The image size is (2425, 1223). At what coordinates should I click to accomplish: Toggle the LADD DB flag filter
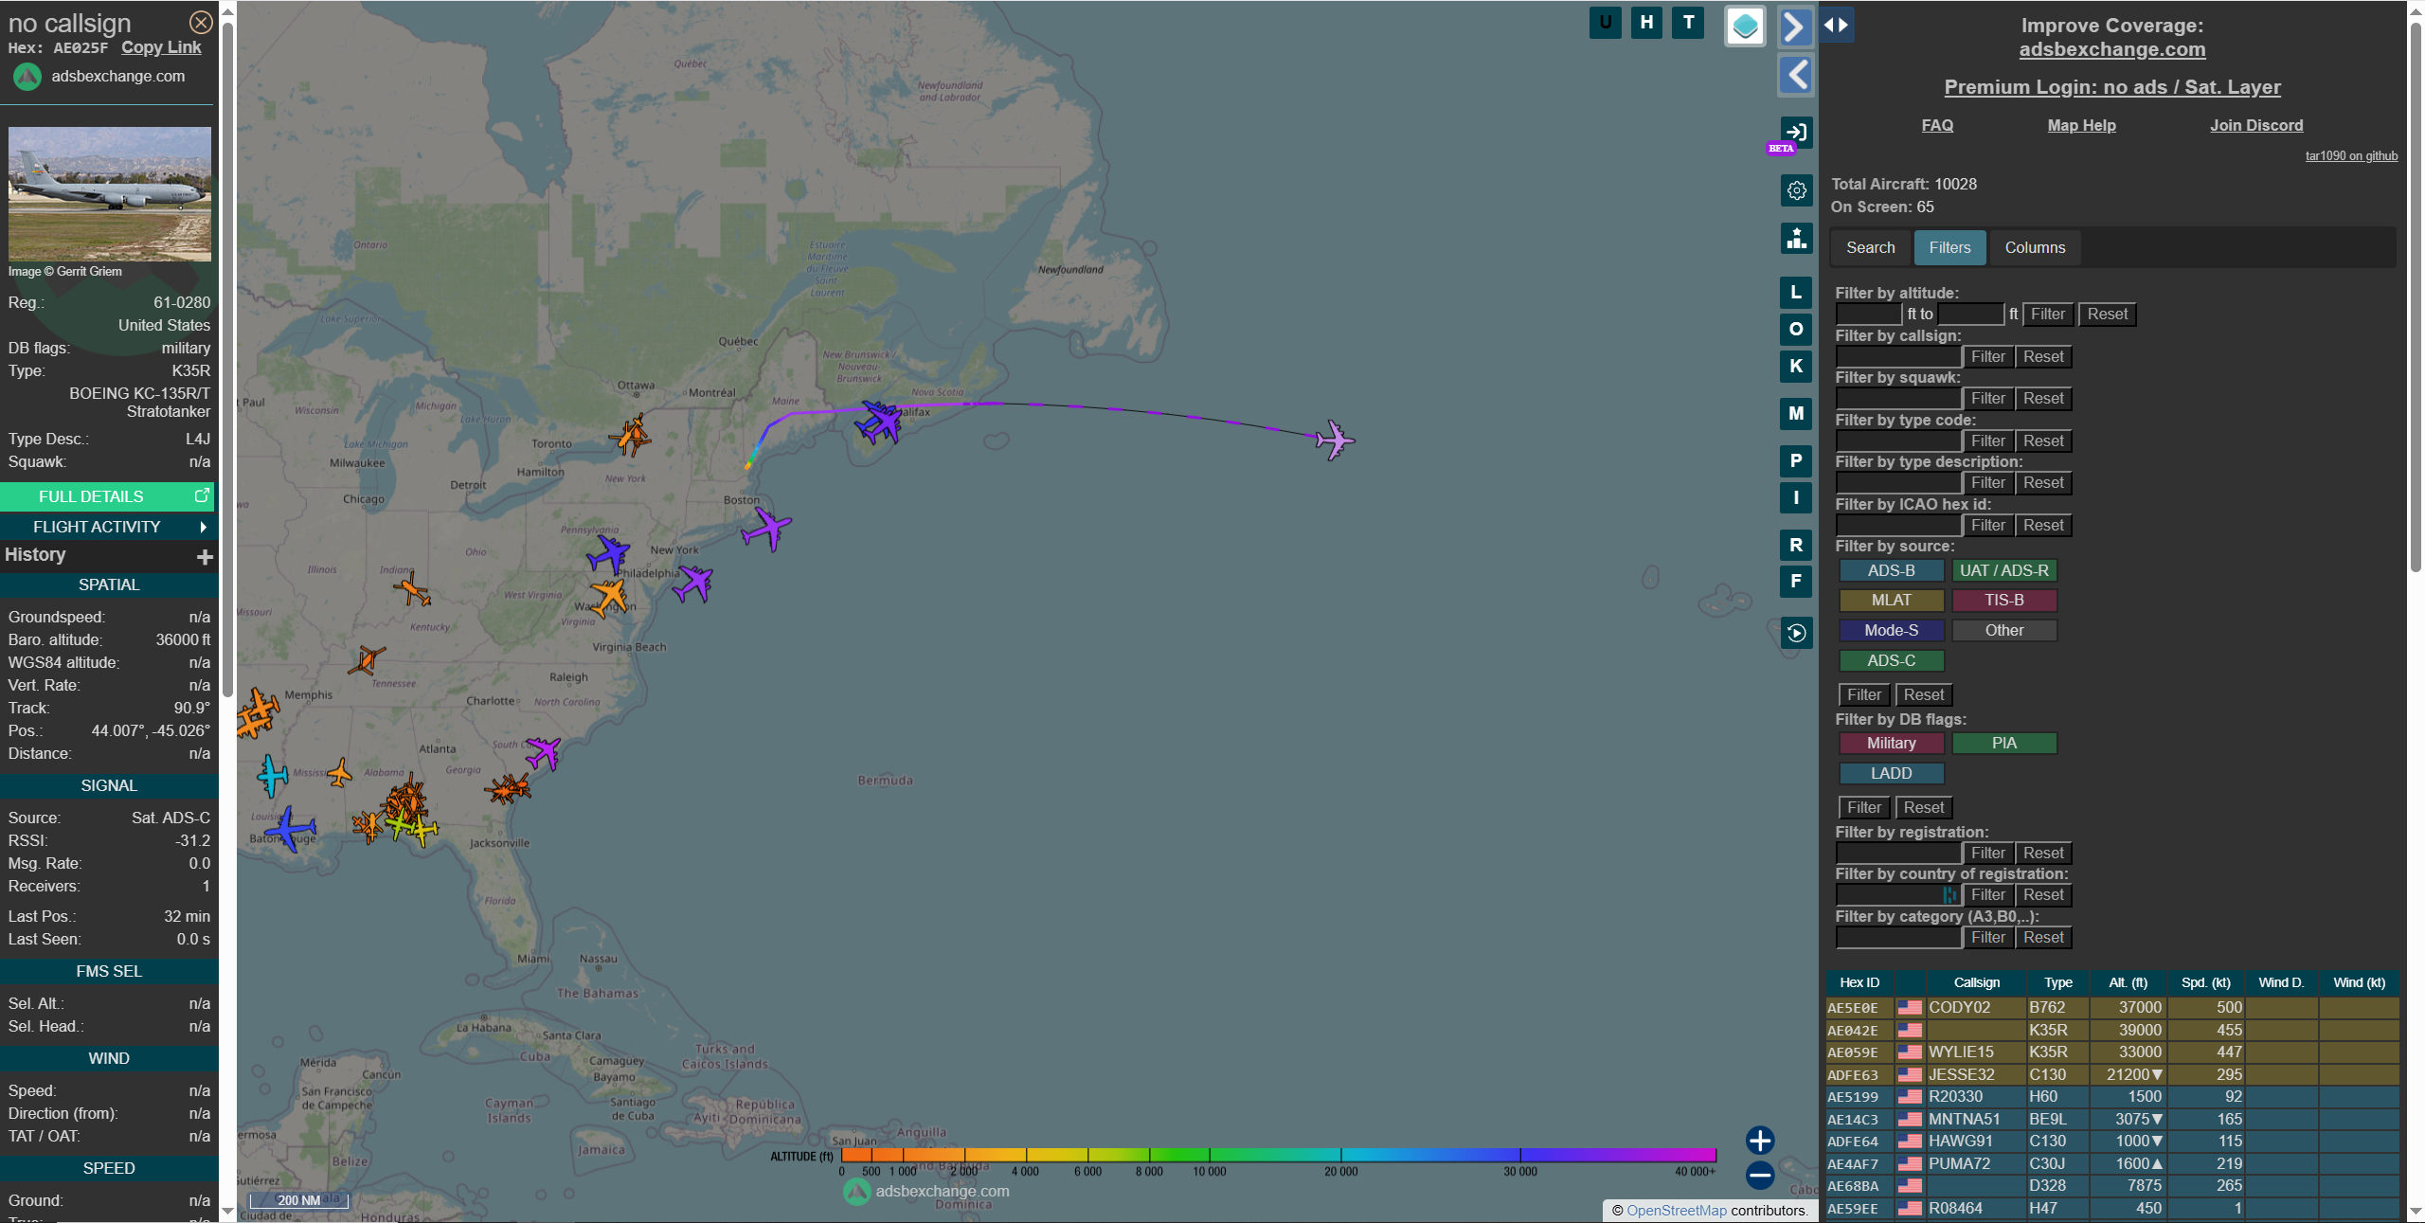tap(1891, 774)
